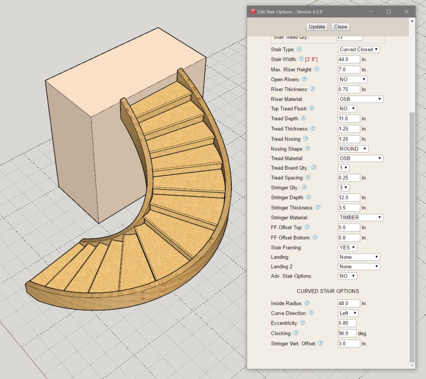Click the Update button
Viewport: 426px width, 379px height.
(317, 27)
